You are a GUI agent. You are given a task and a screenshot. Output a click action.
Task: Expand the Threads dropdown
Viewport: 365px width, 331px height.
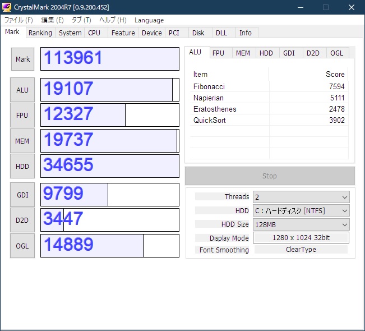click(301, 197)
